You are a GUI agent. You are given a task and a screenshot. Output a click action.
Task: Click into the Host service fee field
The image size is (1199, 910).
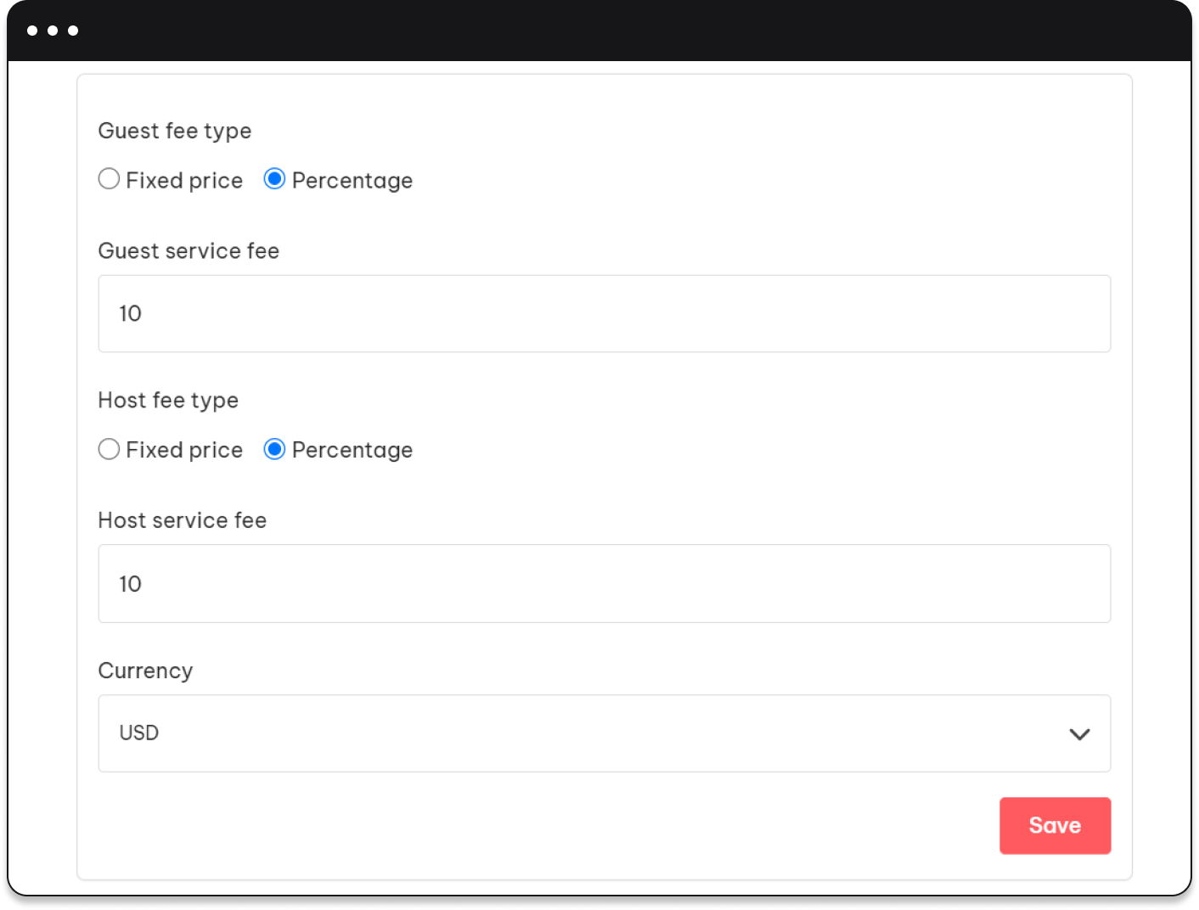(x=604, y=583)
